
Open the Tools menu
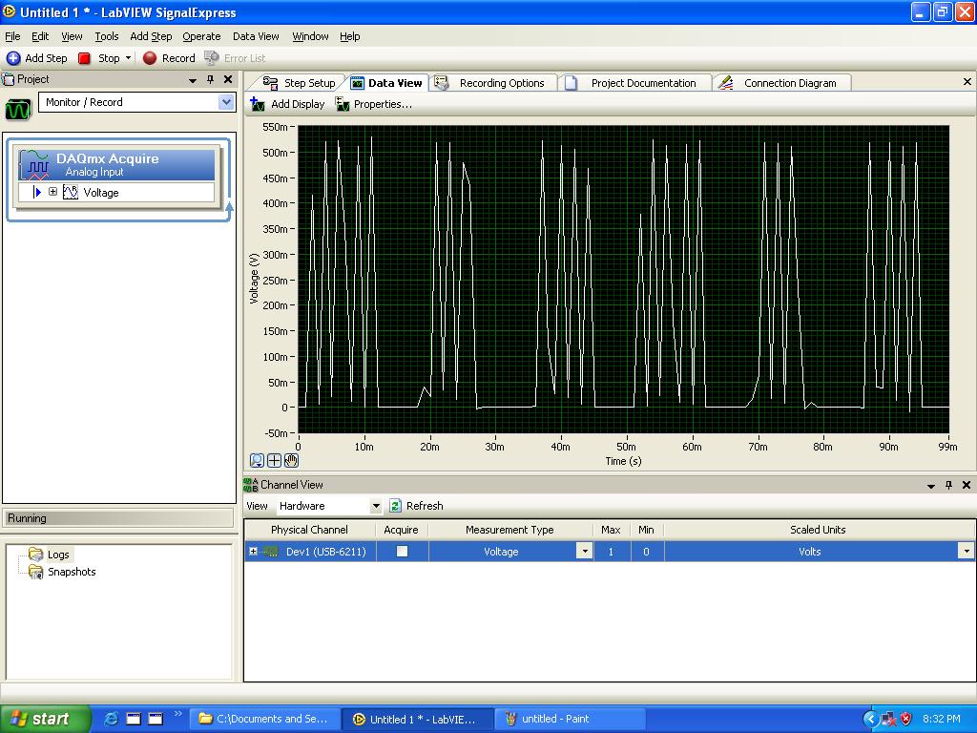(107, 36)
